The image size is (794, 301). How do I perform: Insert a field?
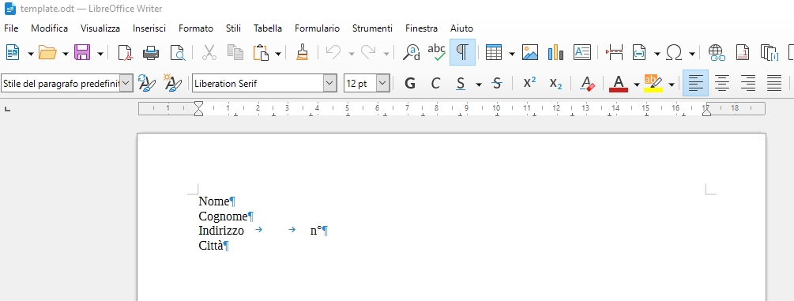(639, 52)
